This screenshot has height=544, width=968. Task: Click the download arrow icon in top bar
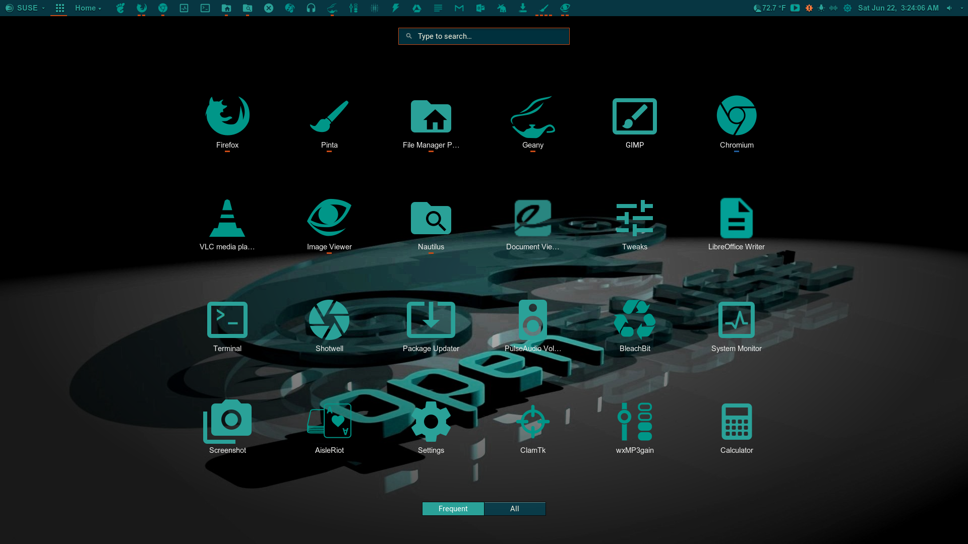[523, 8]
